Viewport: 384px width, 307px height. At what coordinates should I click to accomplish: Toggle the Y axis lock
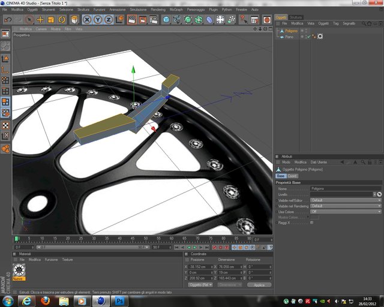pyautogui.click(x=98, y=20)
